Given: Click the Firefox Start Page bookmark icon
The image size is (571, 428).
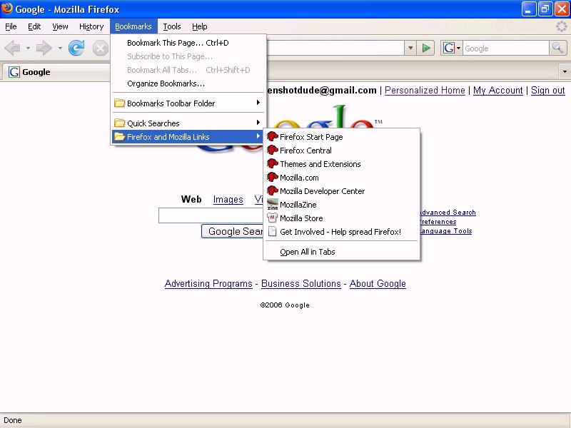Looking at the screenshot, I should click(273, 137).
